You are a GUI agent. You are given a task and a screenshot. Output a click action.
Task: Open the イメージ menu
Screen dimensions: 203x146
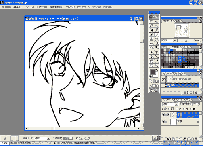pos(29,7)
